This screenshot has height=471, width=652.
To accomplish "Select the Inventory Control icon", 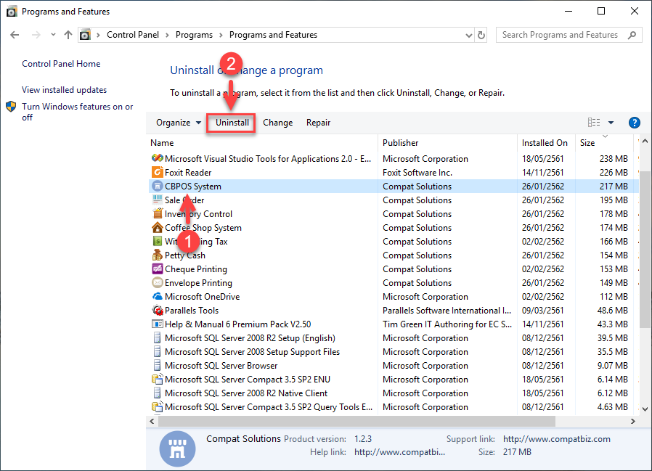I will click(x=157, y=213).
